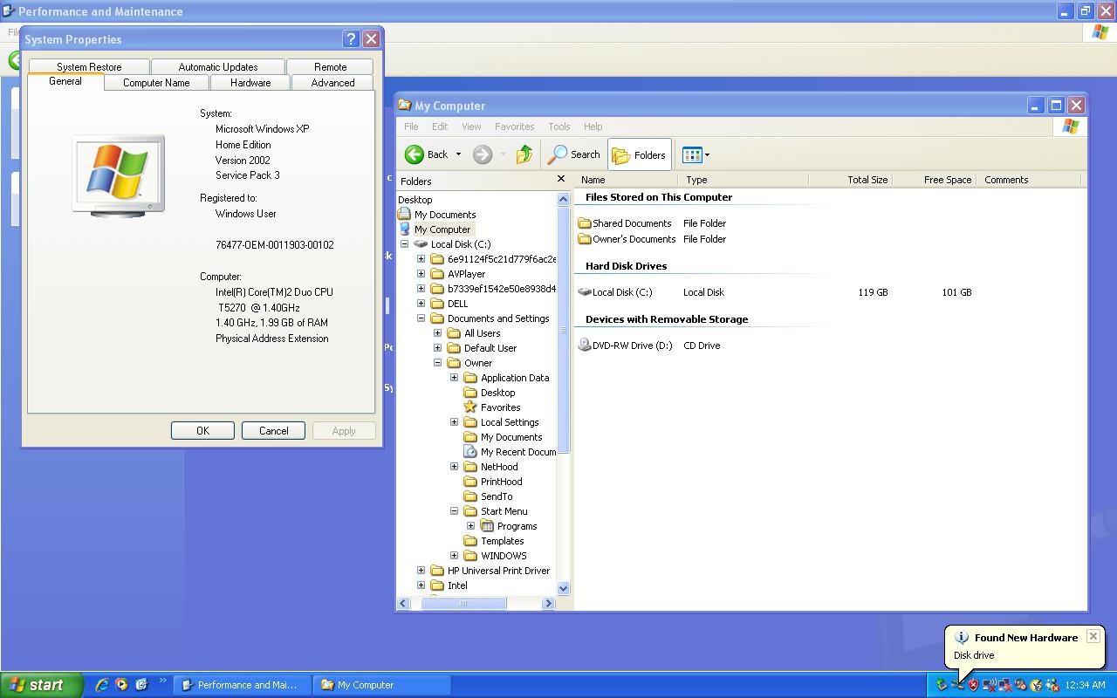
Task: Switch to the Remote tab
Action: (x=330, y=67)
